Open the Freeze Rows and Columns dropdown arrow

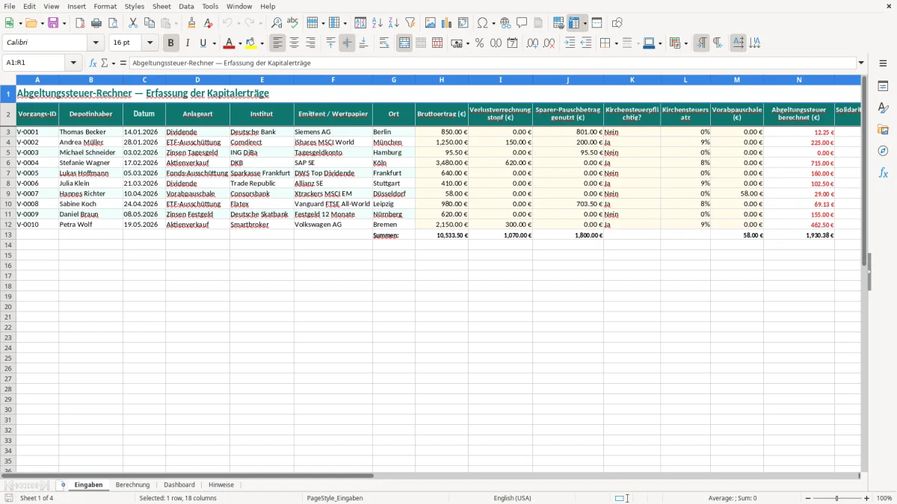tap(585, 23)
